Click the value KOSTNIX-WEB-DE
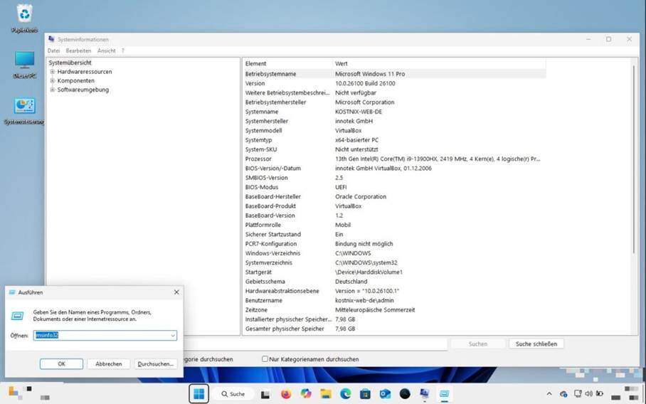Viewport: 646px width, 404px height. [x=359, y=112]
